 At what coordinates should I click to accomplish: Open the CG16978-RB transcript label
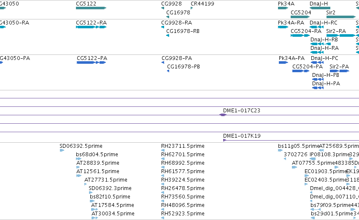[x=183, y=31]
